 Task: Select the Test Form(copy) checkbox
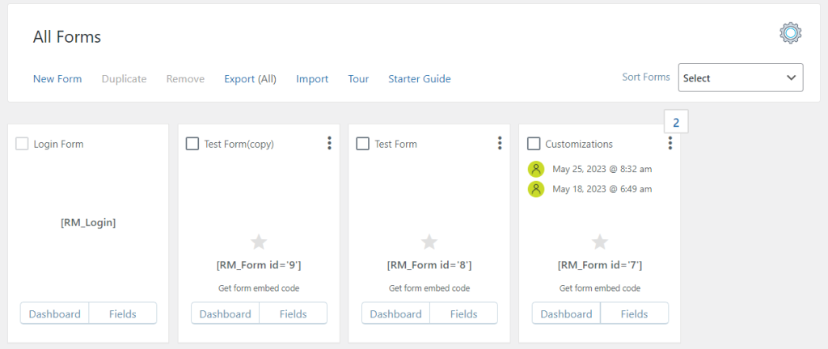(192, 144)
